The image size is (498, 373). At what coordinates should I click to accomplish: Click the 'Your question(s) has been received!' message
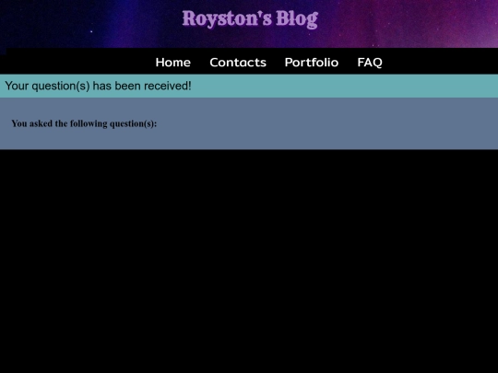[x=98, y=86]
